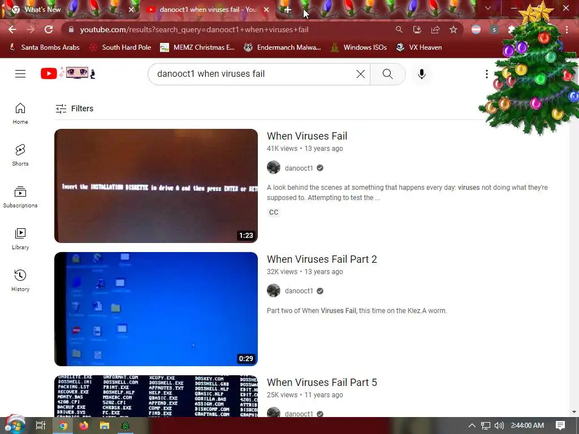Open the Endermanch Malware bookmark
The height and width of the screenshot is (434, 579).
(283, 47)
